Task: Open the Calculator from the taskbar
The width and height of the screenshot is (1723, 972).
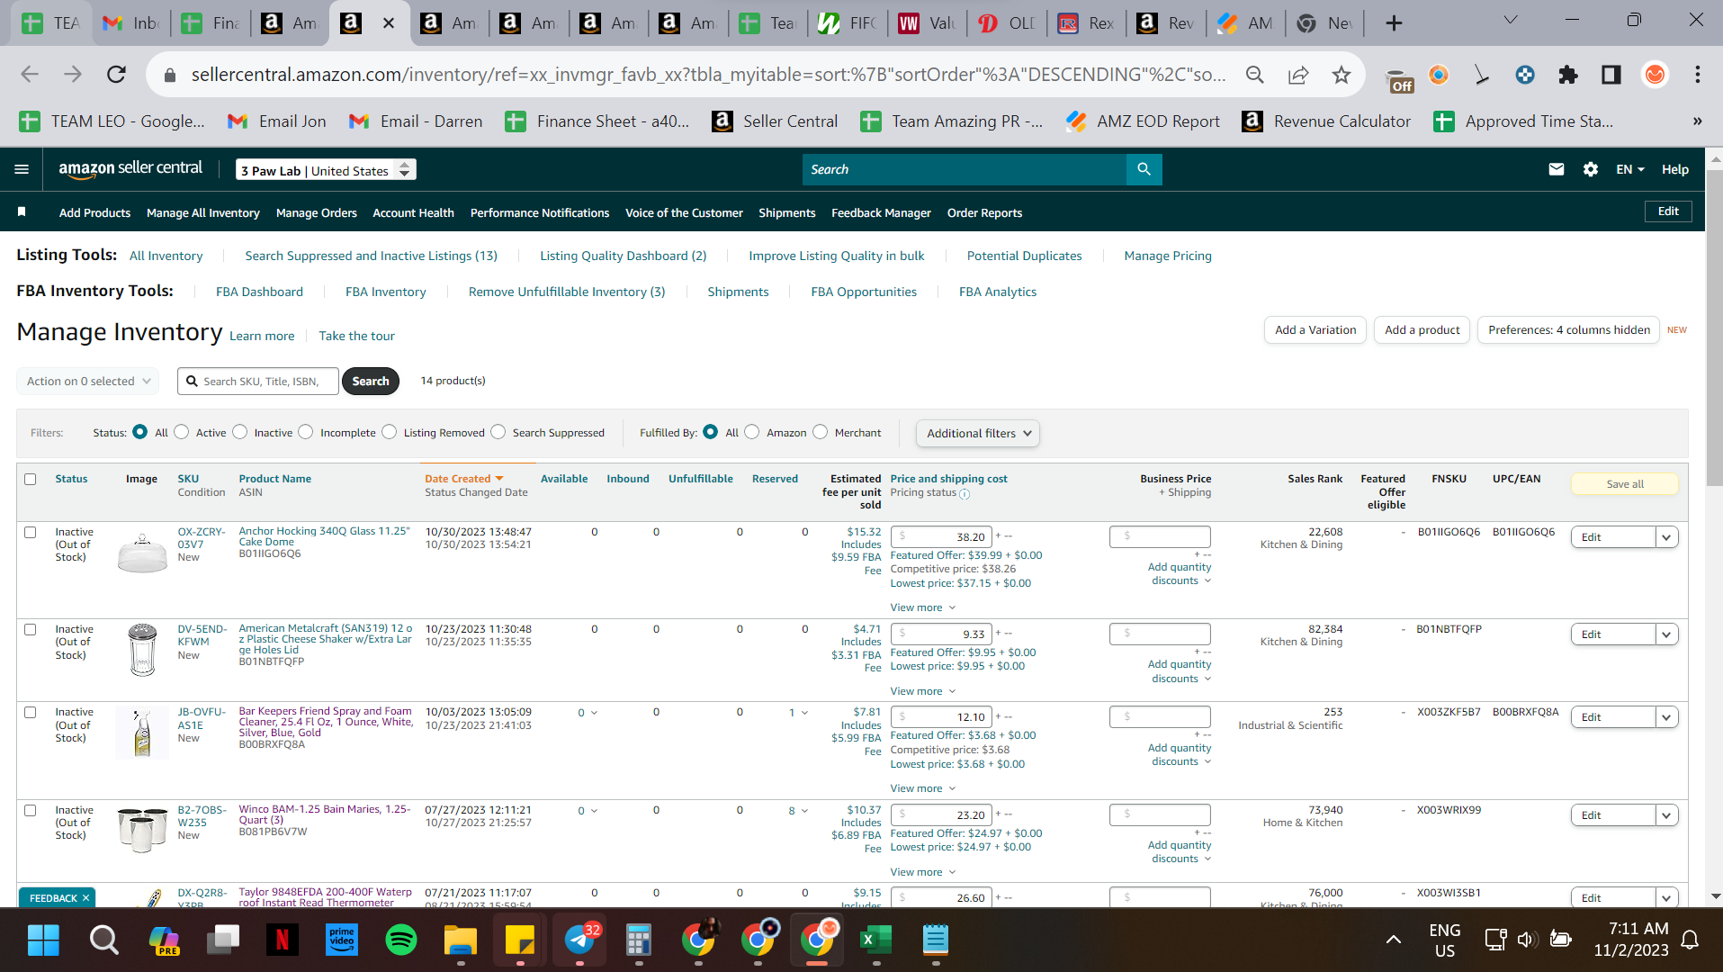Action: pyautogui.click(x=638, y=940)
